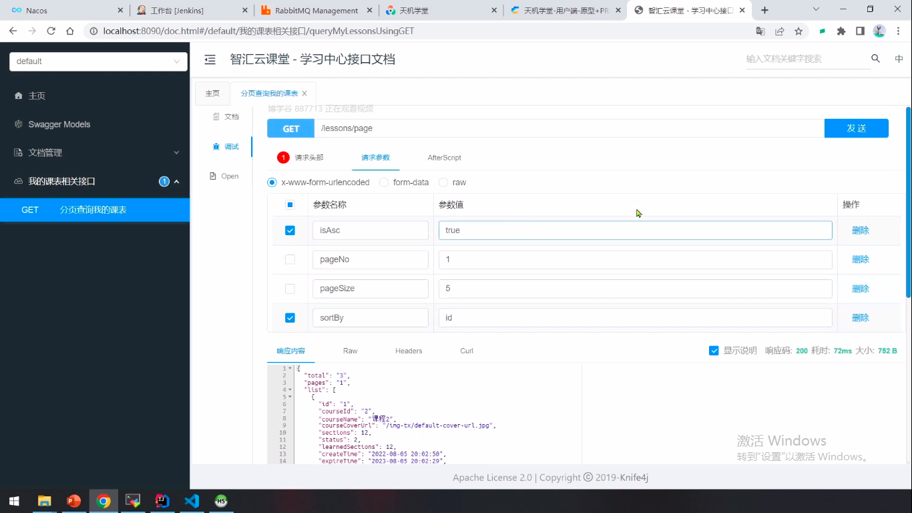Viewport: 912px width, 513px height.
Task: Open the default group dropdown
Action: click(x=98, y=61)
